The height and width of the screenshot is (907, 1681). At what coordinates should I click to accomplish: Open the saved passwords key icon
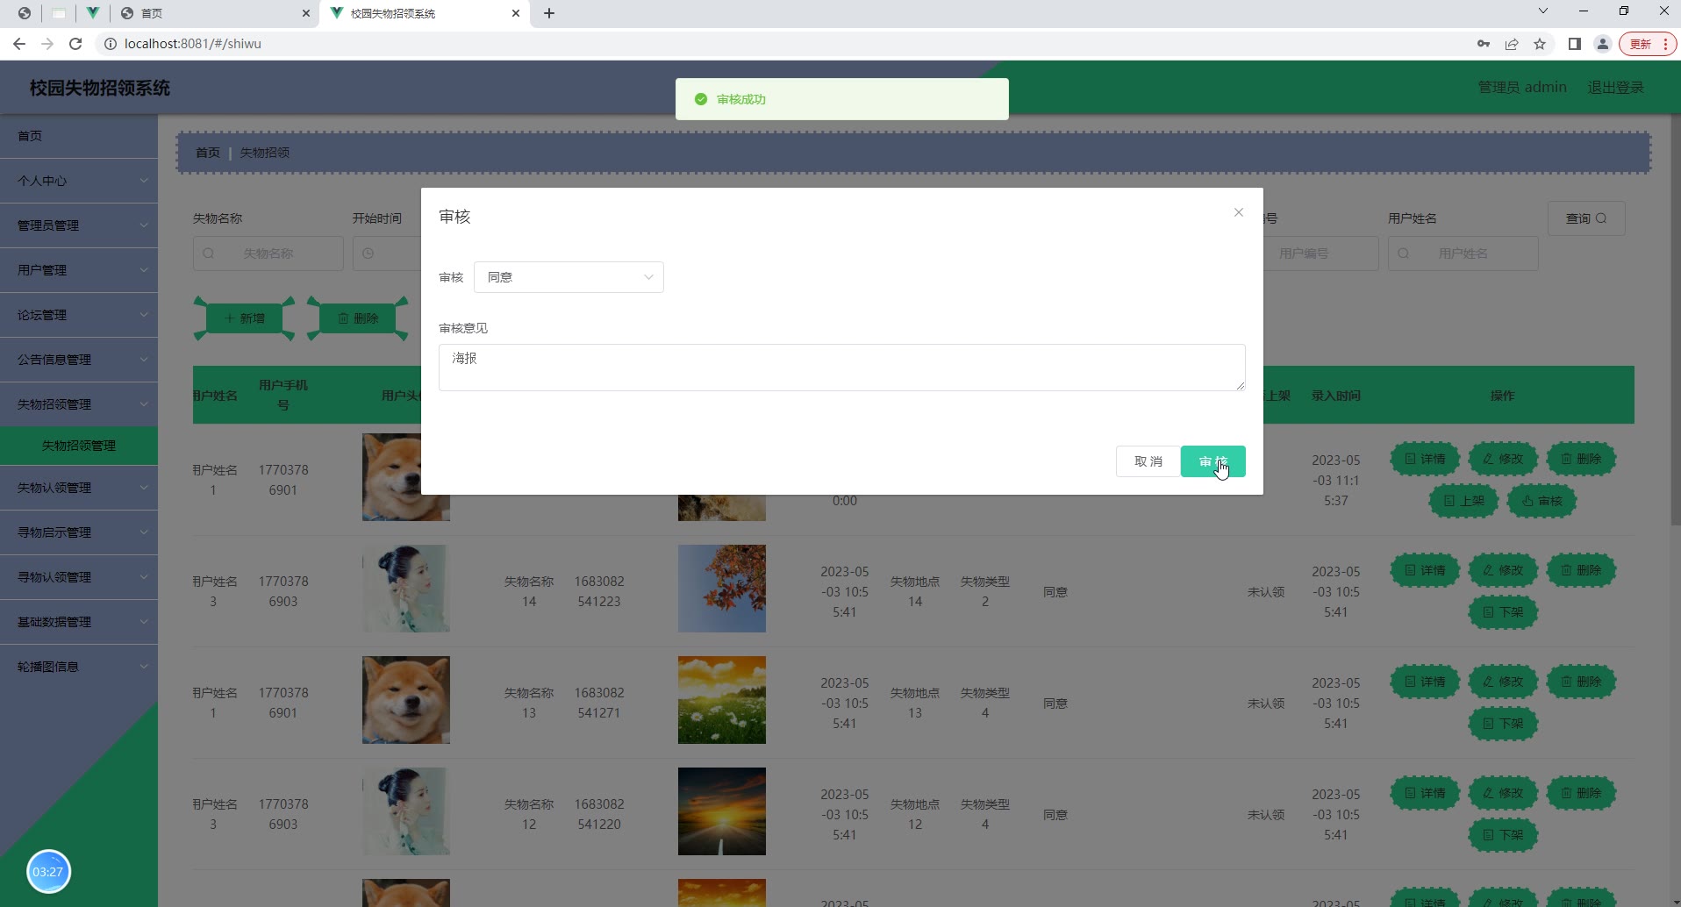pos(1484,44)
